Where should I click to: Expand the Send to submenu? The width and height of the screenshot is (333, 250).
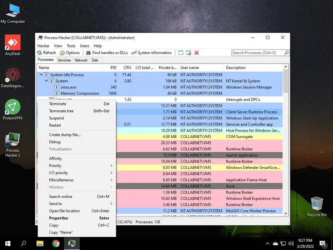(x=77, y=204)
